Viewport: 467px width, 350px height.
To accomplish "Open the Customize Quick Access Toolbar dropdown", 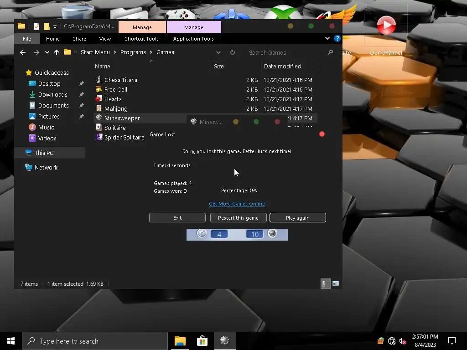I will point(55,27).
